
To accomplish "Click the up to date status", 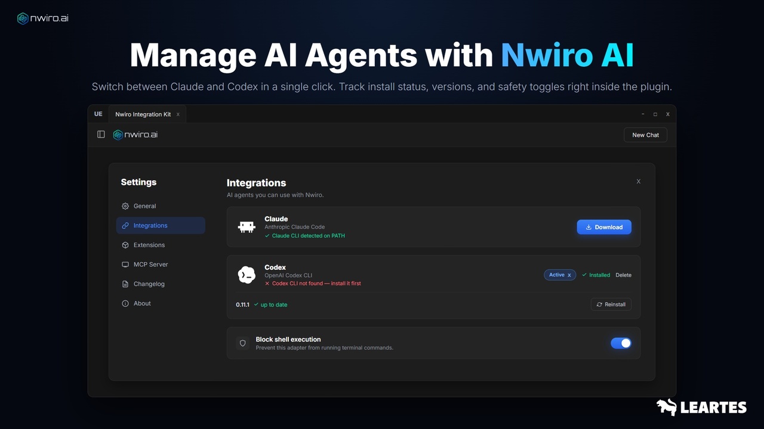I will pos(270,304).
